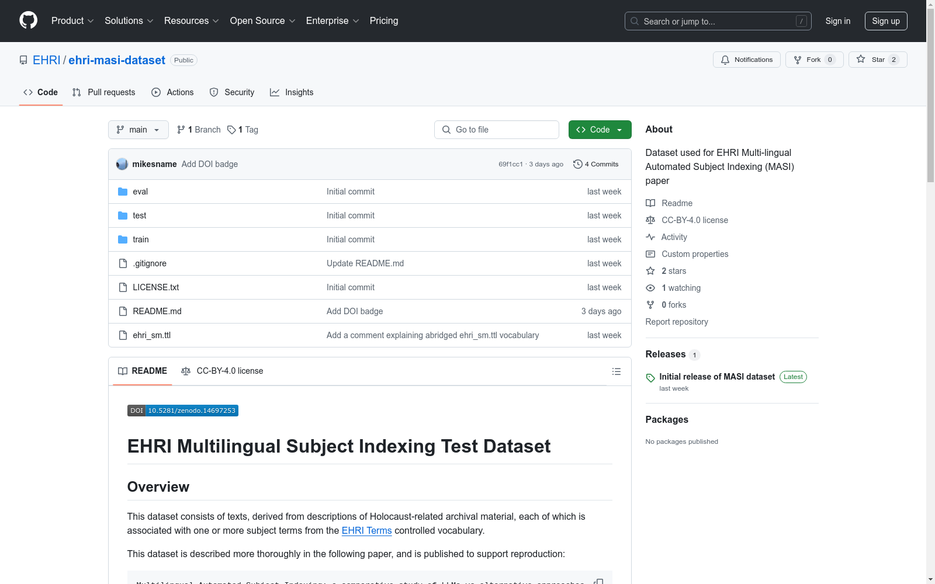This screenshot has width=935, height=584.
Task: Click the LICENSE.txt file icon
Action: point(123,287)
